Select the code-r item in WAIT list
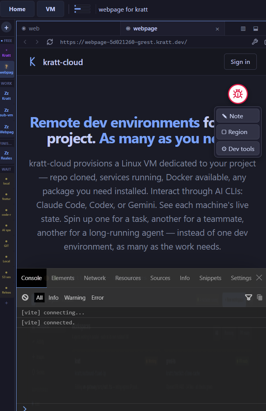266x411 pixels. click(x=7, y=212)
